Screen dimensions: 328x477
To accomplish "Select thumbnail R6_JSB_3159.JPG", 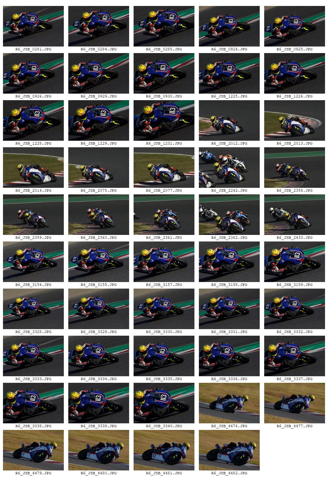I will 295,262.
